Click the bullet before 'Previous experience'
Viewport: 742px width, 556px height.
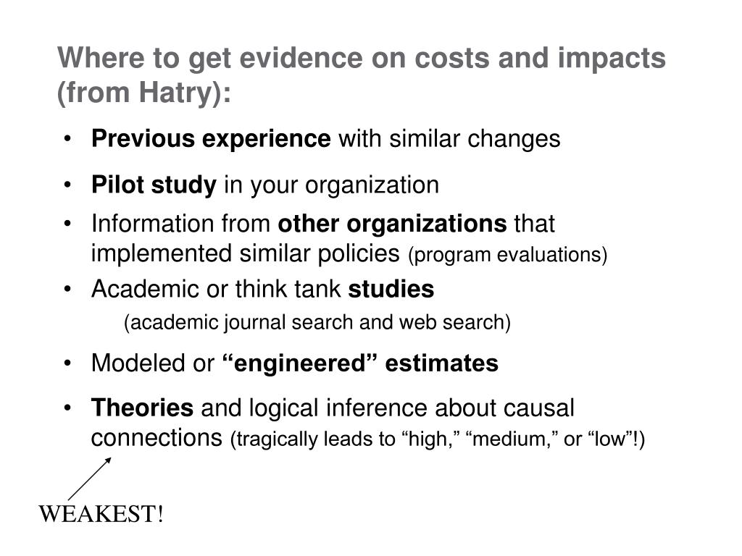coord(67,139)
